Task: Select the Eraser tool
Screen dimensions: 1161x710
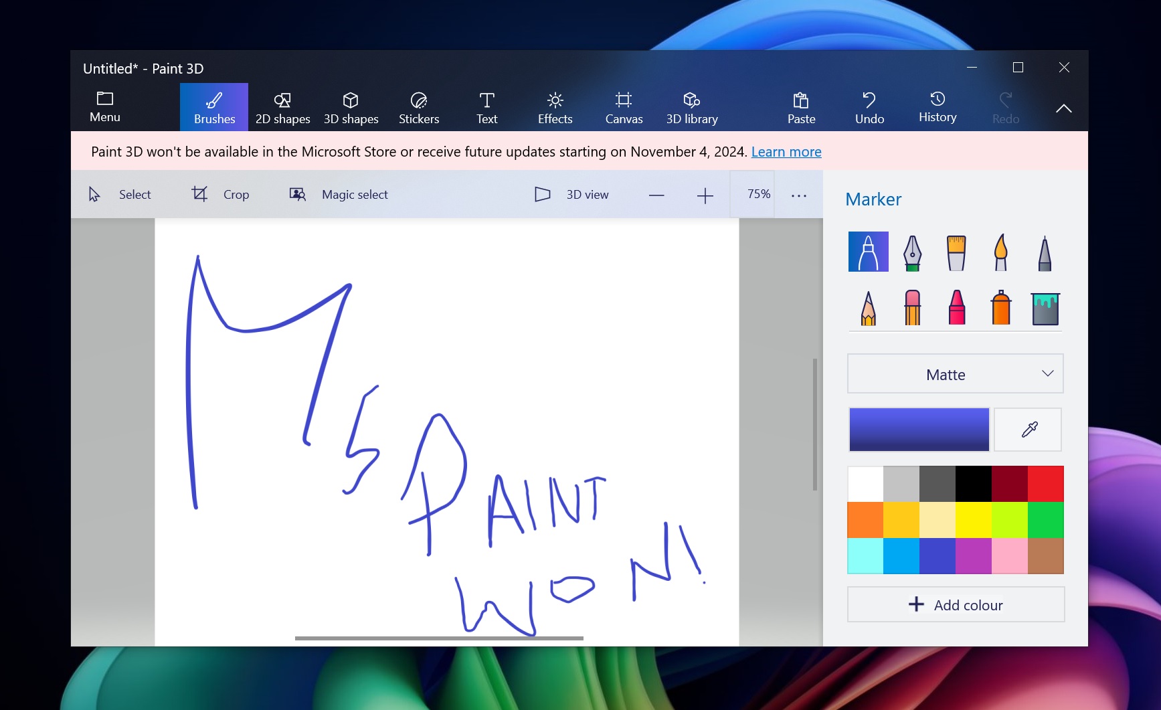Action: pos(911,308)
